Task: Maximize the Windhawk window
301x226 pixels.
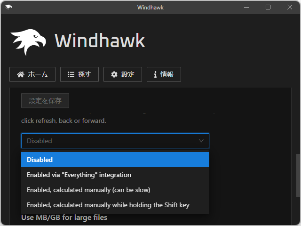Action: pyautogui.click(x=268, y=8)
